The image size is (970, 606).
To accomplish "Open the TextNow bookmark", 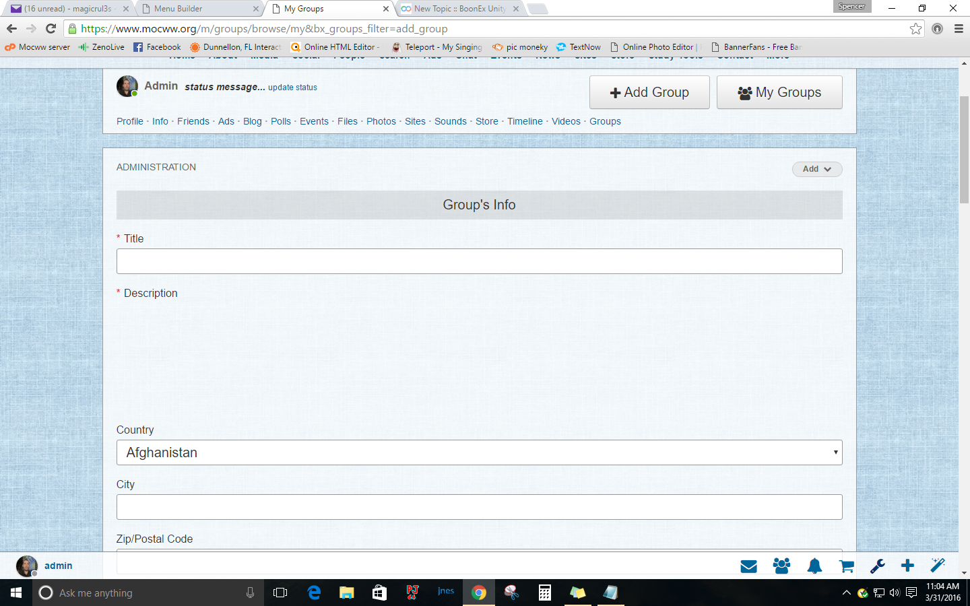I will coord(579,47).
